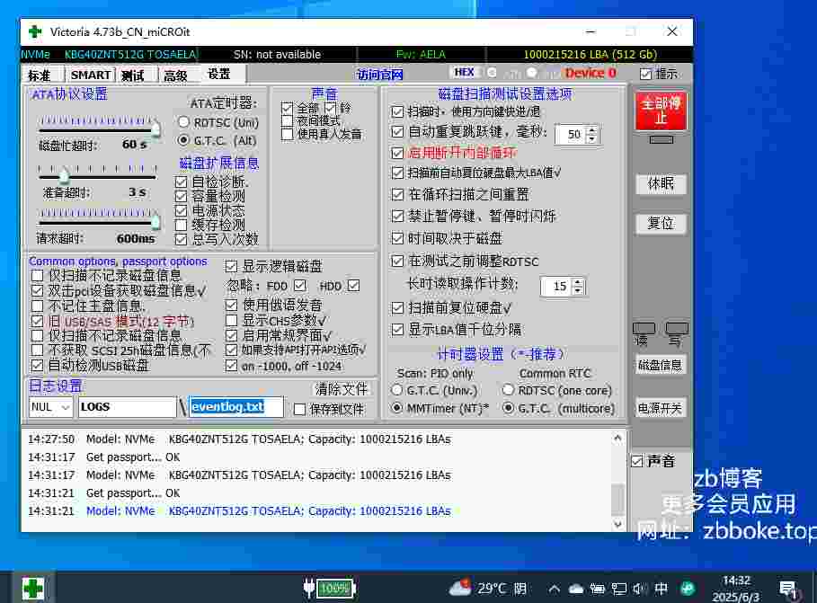Click the Victoria green cross title icon

coord(35,31)
